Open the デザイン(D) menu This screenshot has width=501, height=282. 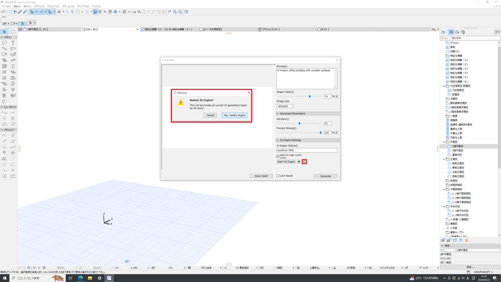[39, 7]
